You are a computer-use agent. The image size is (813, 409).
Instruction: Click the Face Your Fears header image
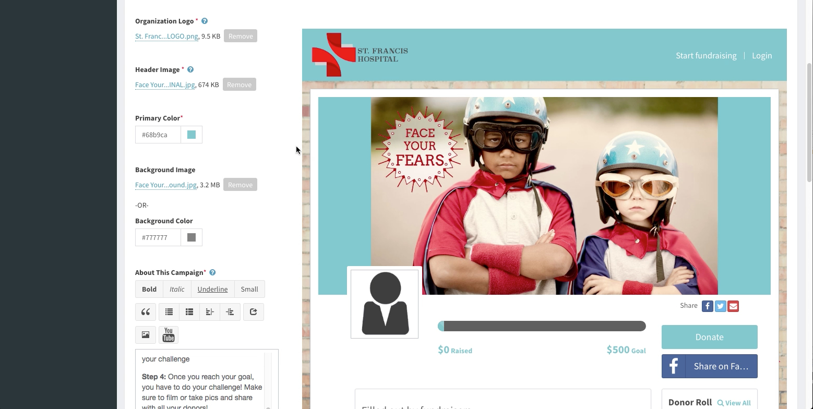[x=544, y=196]
